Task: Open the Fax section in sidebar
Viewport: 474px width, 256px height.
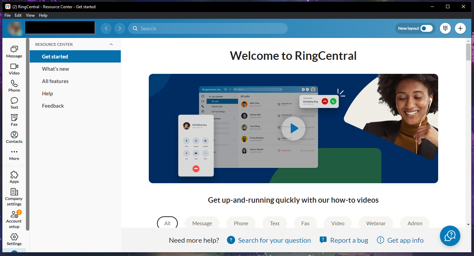Action: (14, 120)
